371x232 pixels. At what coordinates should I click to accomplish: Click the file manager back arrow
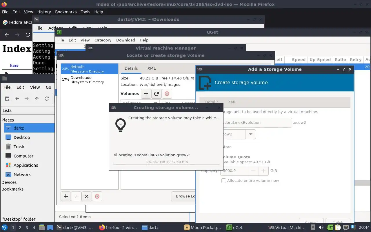17,99
